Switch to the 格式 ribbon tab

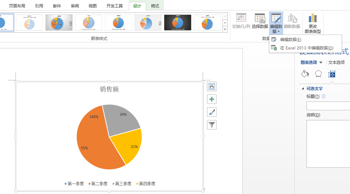point(155,6)
